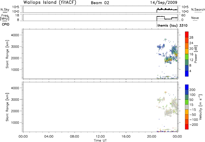Click the "Power [dB]" colorbar title
205x142 pixels.
coord(196,54)
